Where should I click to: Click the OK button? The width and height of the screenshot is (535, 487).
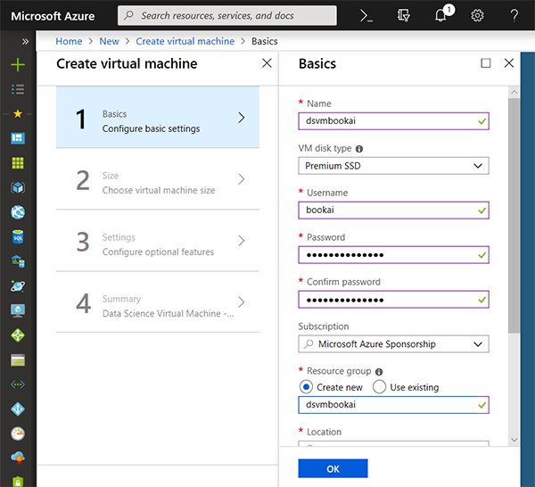333,468
